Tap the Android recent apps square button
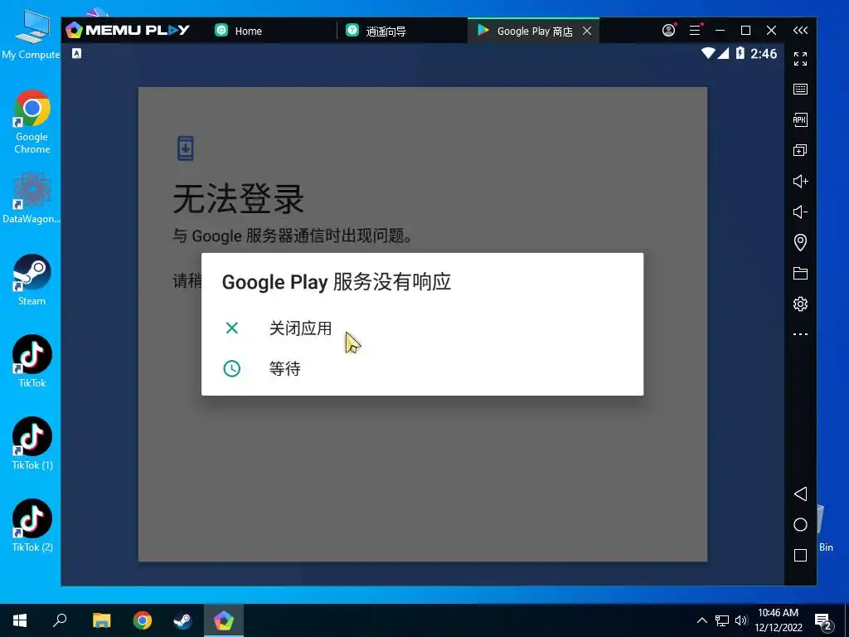 click(800, 555)
